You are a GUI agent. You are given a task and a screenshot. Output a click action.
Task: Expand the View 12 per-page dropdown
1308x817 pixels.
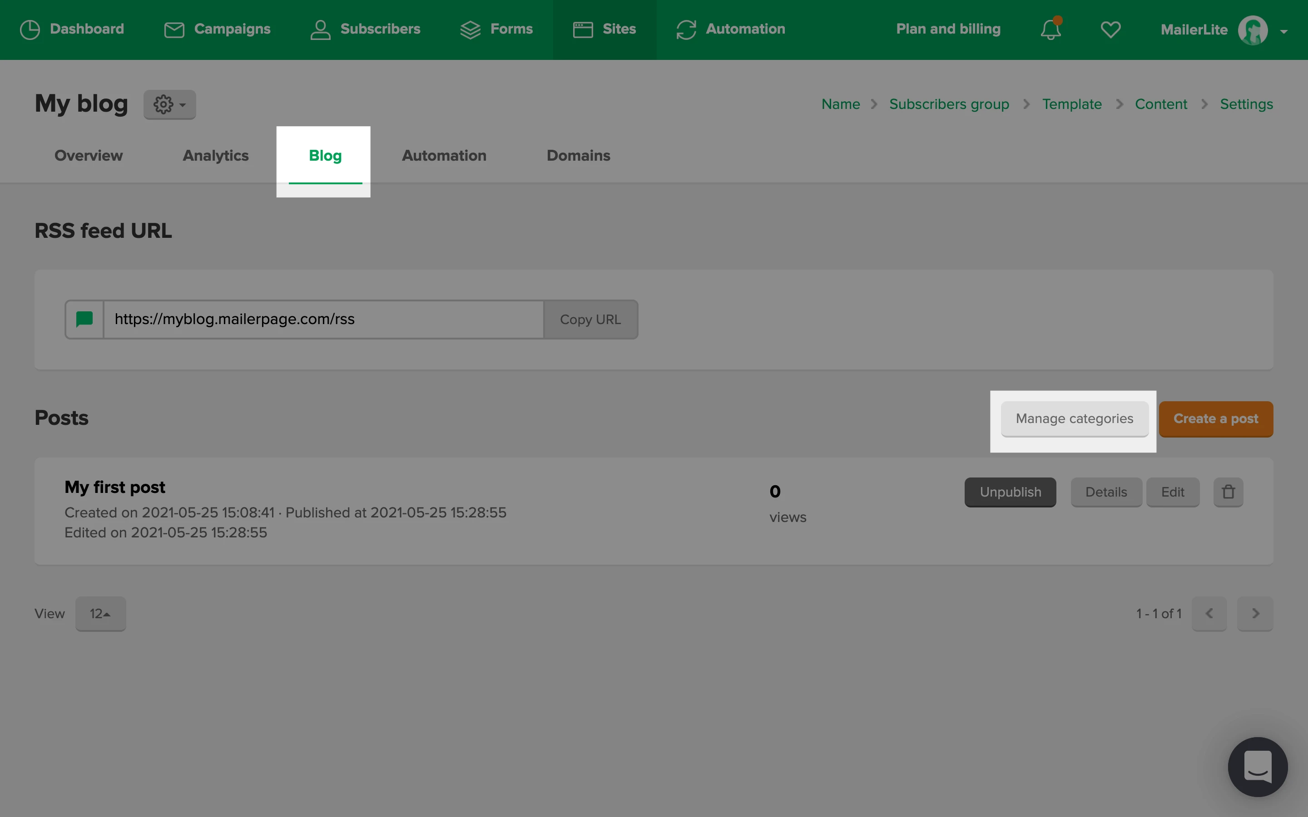pos(100,613)
